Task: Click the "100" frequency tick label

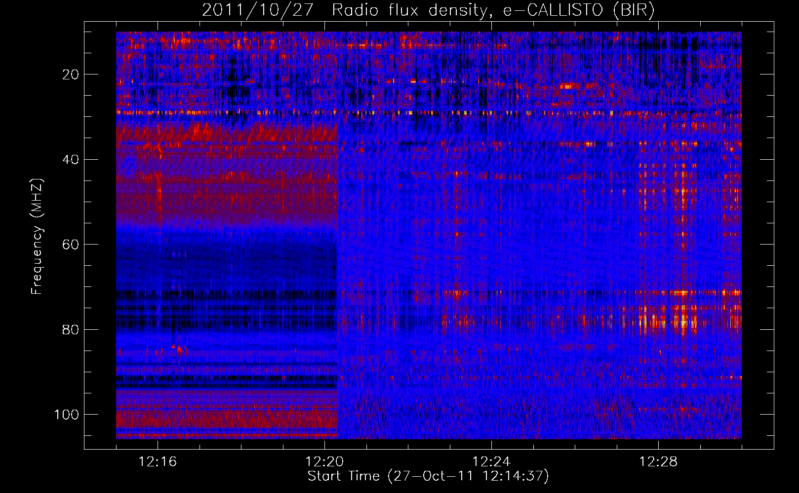Action: pyautogui.click(x=67, y=415)
